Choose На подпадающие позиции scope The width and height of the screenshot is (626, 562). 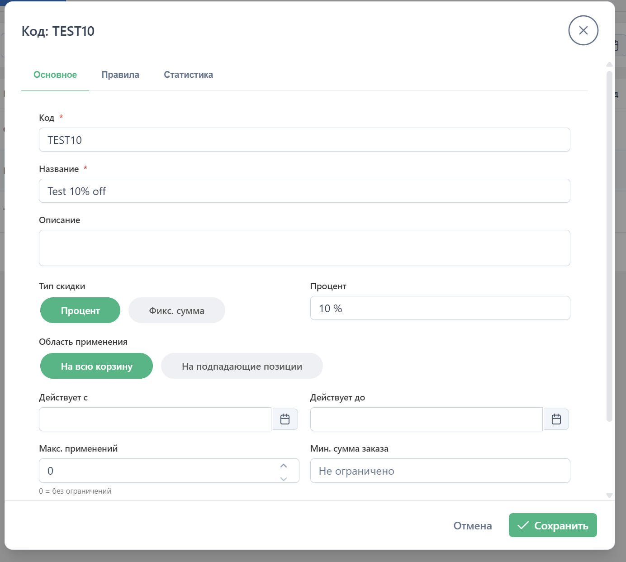(242, 366)
